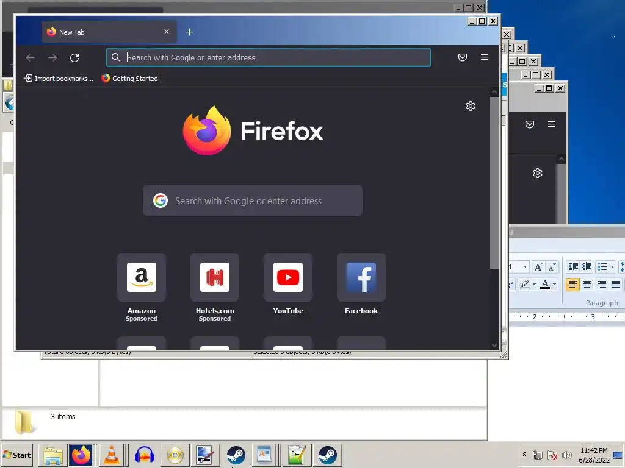Apply text highlight color in WordPad

coord(524,284)
